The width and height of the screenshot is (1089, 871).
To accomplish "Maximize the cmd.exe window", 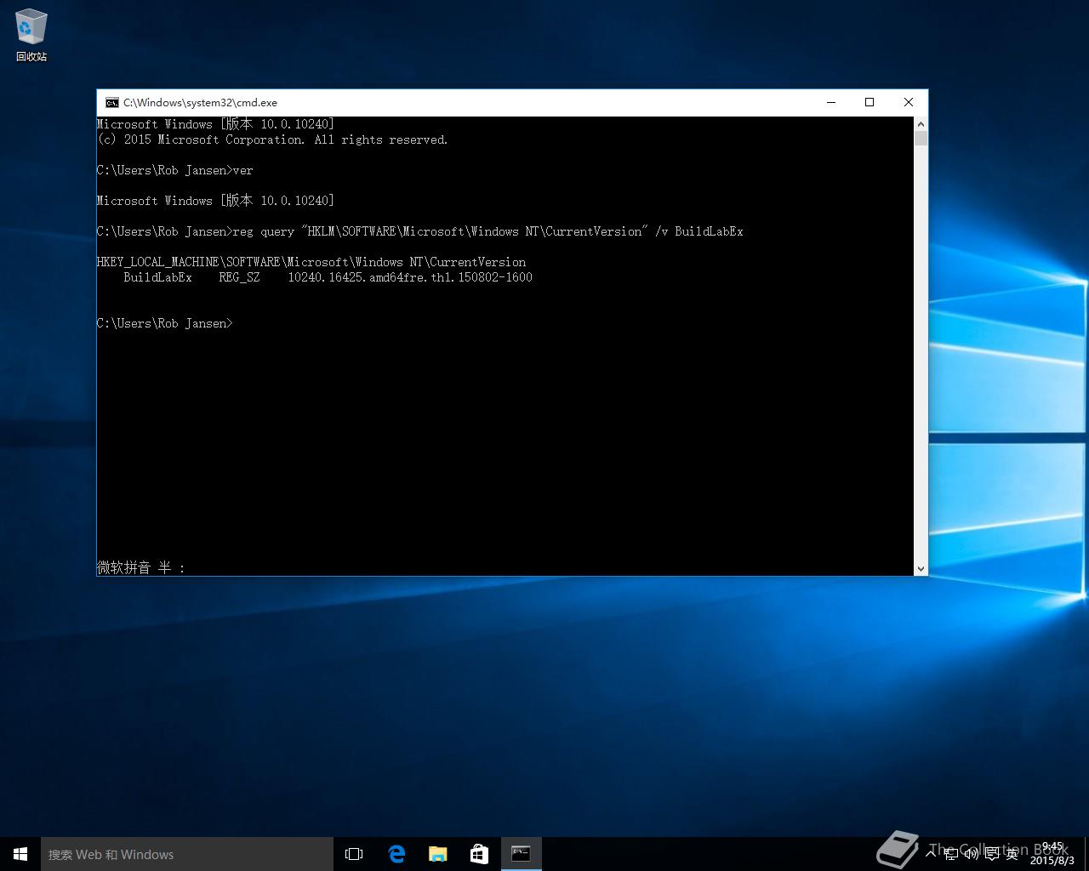I will pyautogui.click(x=869, y=102).
